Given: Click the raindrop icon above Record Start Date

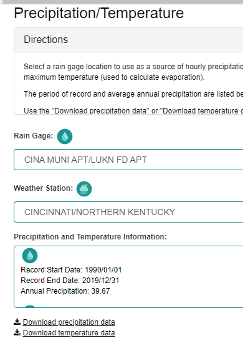Looking at the screenshot, I should 30,256.
